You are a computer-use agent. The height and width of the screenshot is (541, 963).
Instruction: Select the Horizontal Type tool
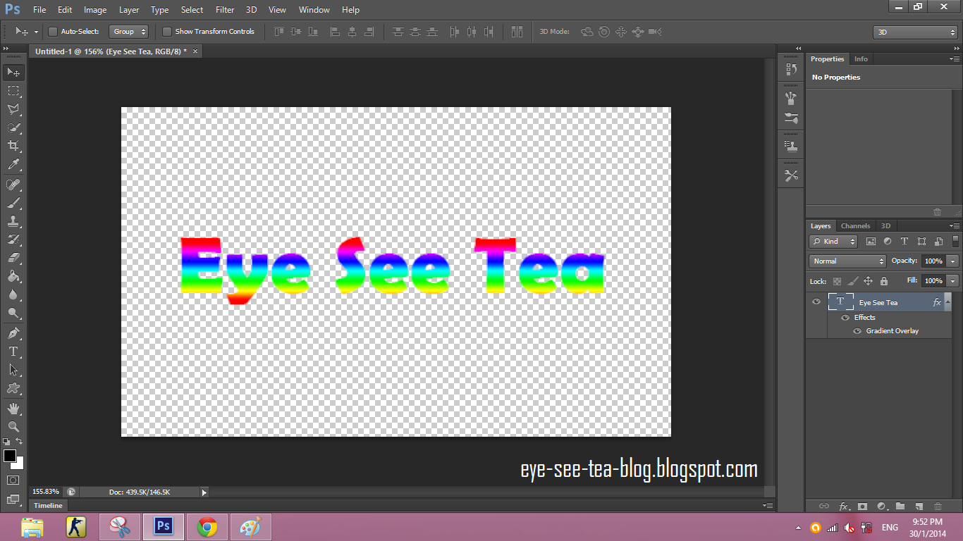[13, 352]
